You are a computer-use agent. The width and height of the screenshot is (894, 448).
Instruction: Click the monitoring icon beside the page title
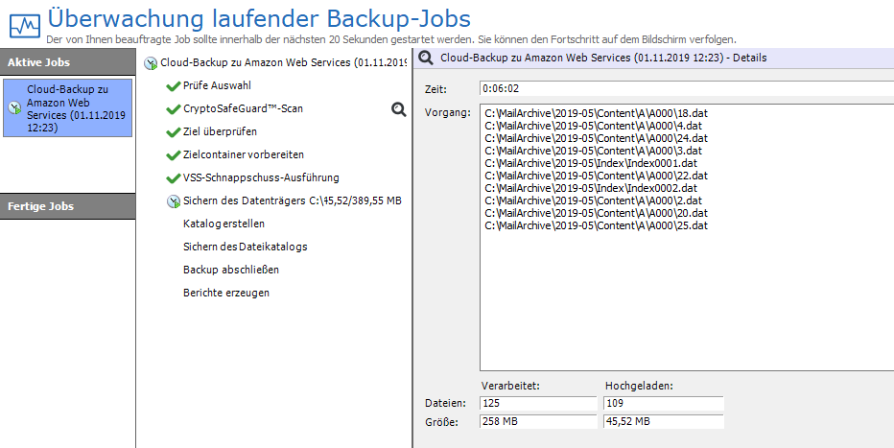coord(23,21)
